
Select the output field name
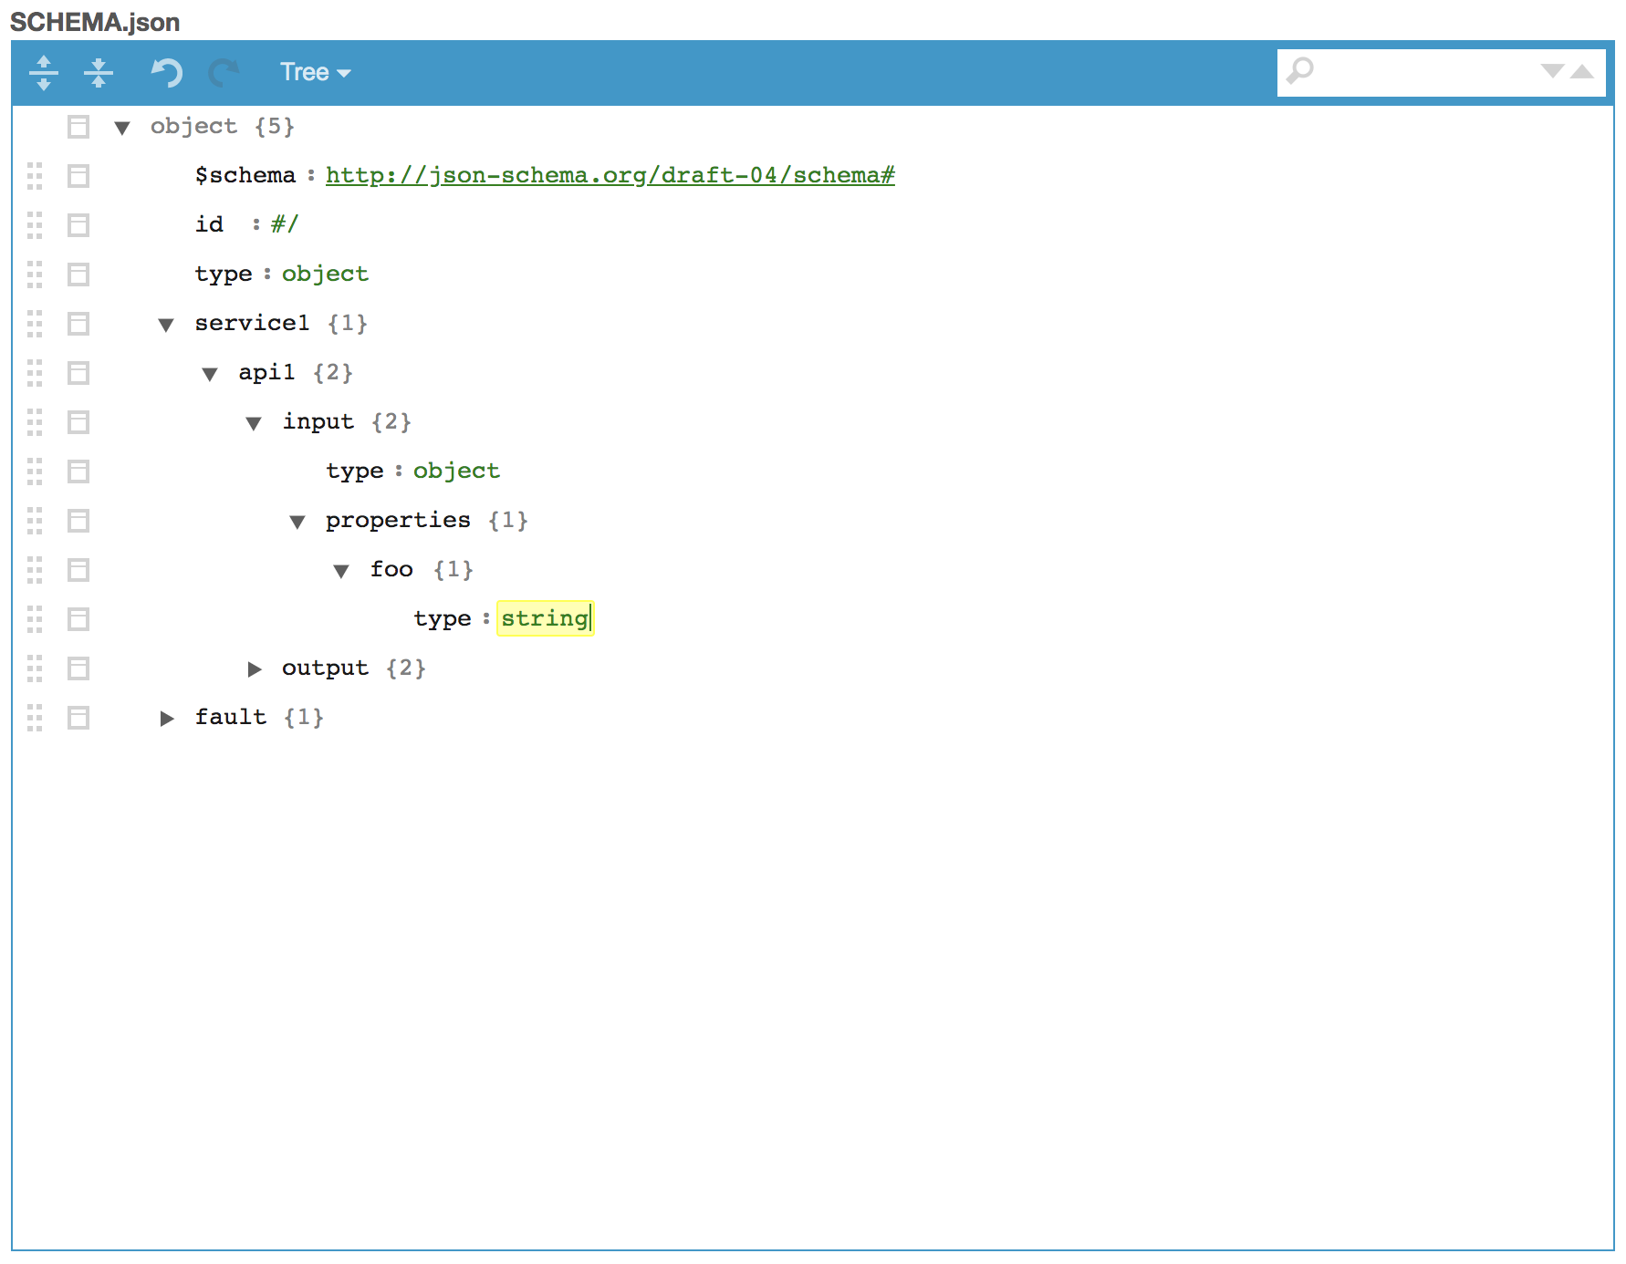click(x=325, y=668)
